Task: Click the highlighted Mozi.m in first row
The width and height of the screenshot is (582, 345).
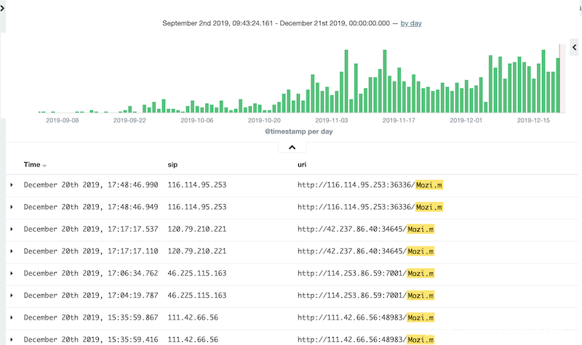Action: click(x=429, y=185)
